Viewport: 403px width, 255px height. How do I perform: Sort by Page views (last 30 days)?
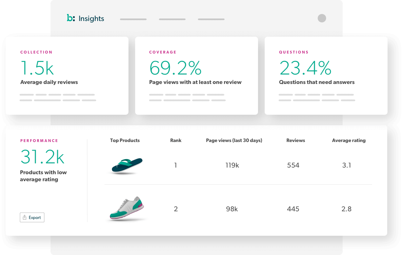[x=234, y=140]
